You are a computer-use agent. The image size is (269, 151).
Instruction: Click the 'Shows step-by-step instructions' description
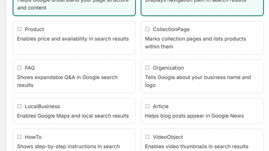tap(68, 147)
